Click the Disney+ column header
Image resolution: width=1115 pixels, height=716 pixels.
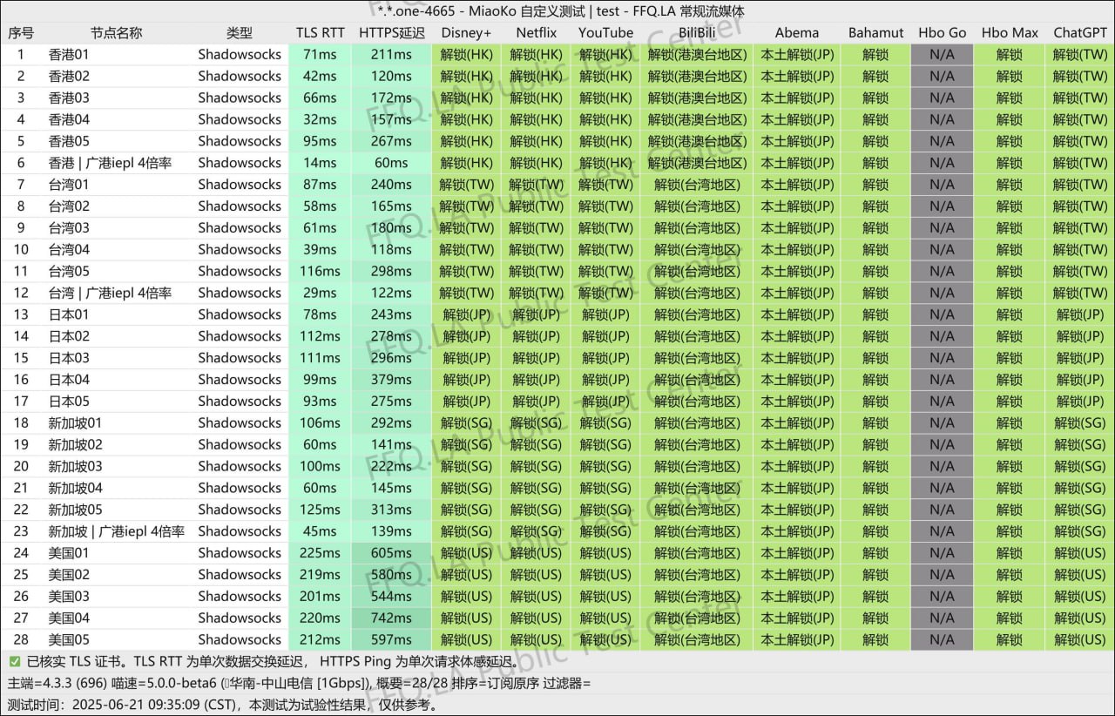coord(466,33)
